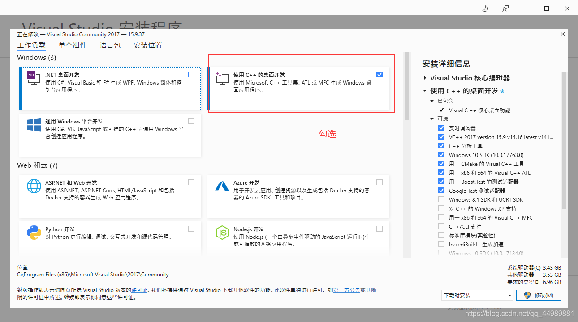The height and width of the screenshot is (322, 578).
Task: Uncheck Windows 10 SDK (10.0.17763.0) checkbox
Action: tap(441, 155)
